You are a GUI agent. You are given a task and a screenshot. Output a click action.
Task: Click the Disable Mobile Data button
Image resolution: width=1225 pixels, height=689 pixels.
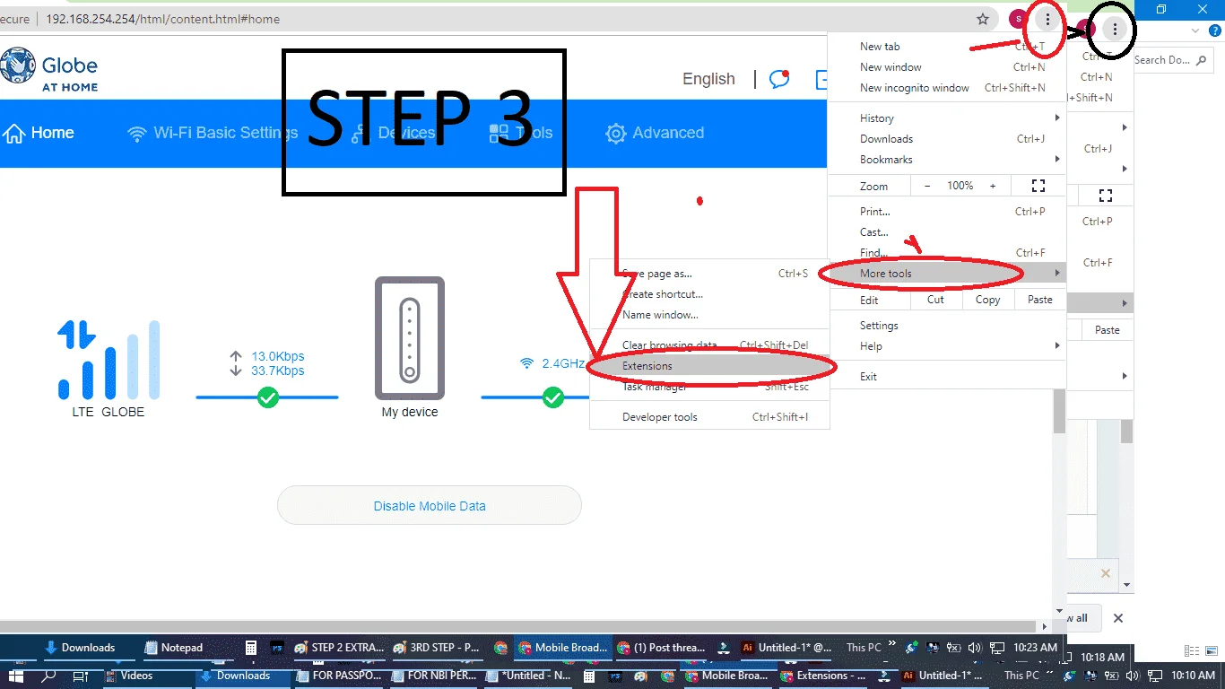[x=430, y=505]
